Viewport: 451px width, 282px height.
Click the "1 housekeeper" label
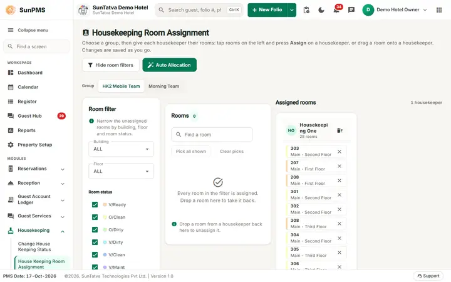coord(427,103)
